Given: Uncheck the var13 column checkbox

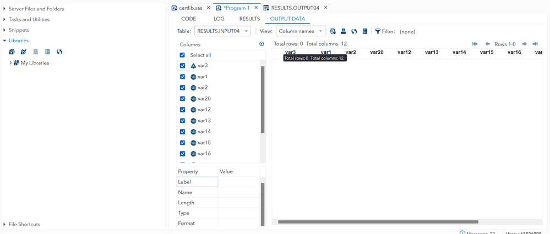Looking at the screenshot, I should click(182, 121).
